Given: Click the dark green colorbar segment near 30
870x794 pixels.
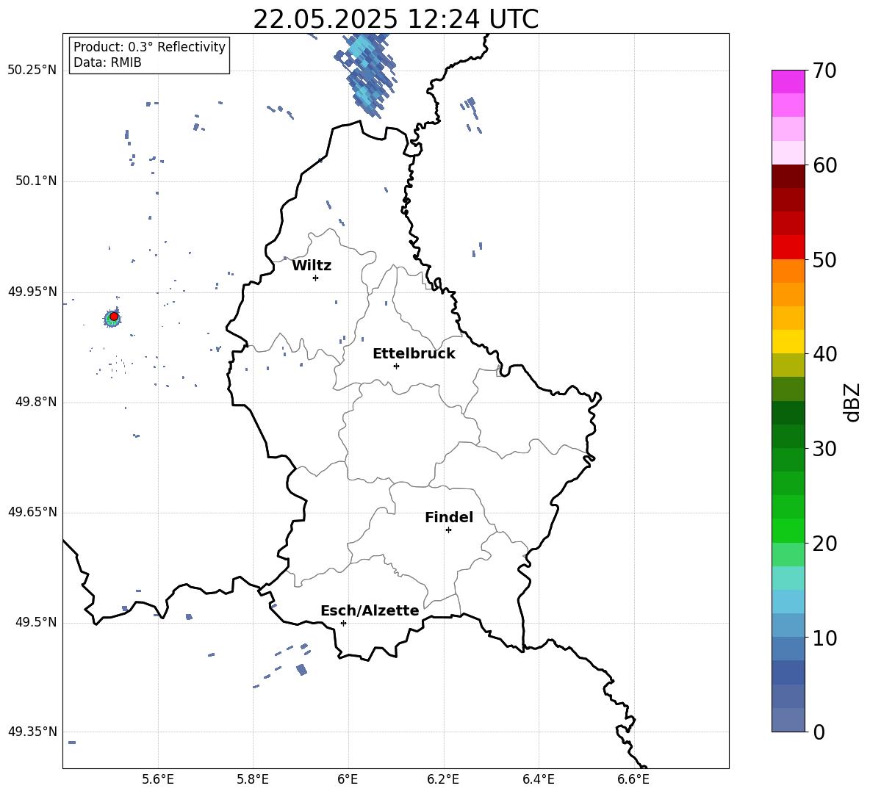Looking at the screenshot, I should tap(788, 436).
